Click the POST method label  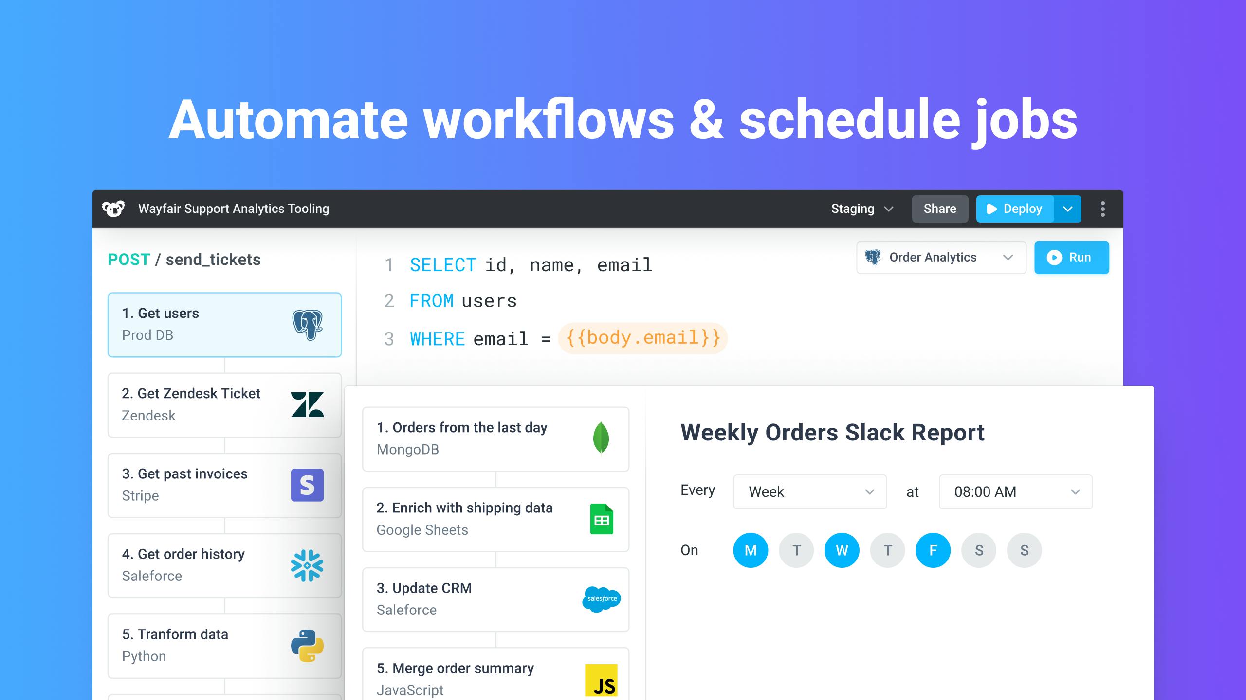click(129, 260)
